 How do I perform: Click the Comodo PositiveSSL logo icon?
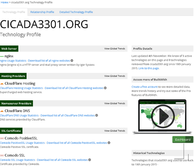(2, 139)
